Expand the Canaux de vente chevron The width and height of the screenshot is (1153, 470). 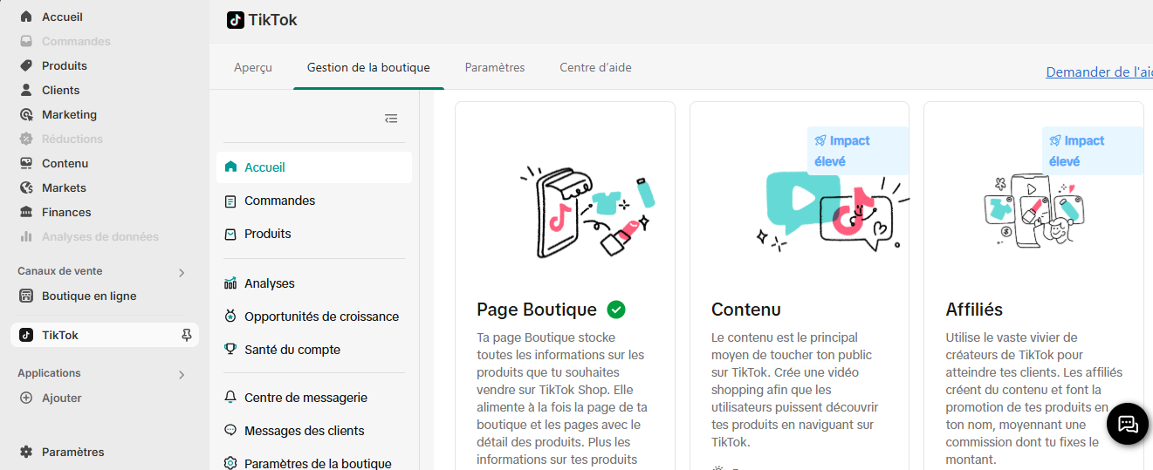coord(182,273)
